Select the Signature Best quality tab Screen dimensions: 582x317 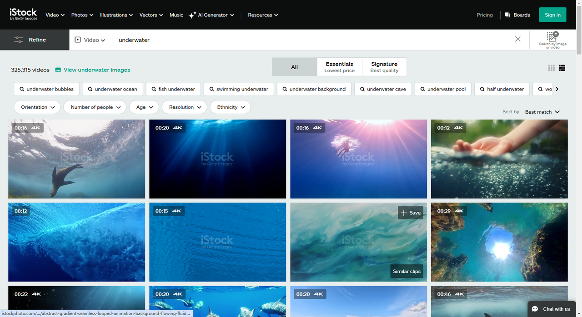coord(384,67)
